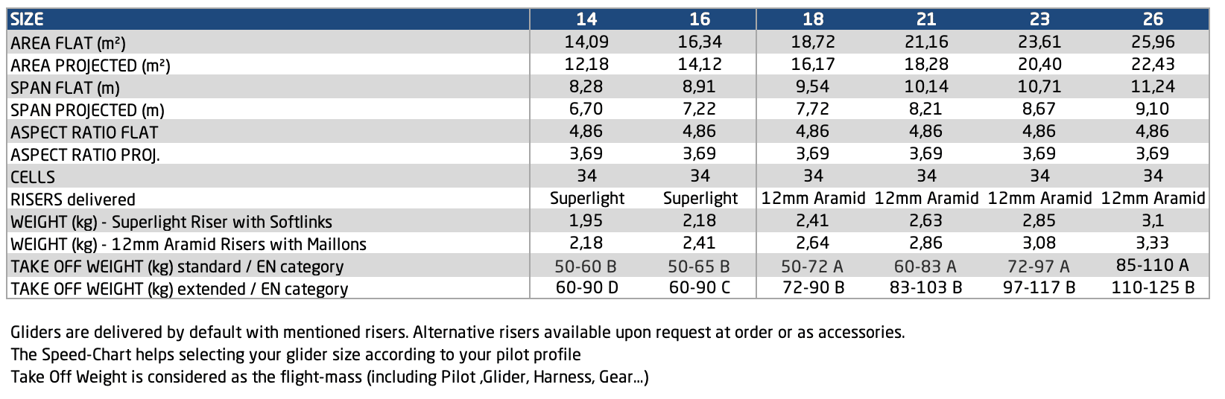
Task: Click the 60-90 D extended weight cell
Action: pyautogui.click(x=586, y=287)
